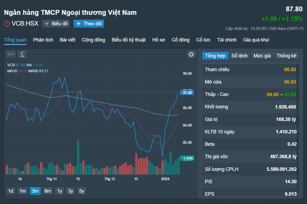Open the Bài viết tab
Image resolution: width=307 pixels, height=204 pixels.
click(68, 40)
